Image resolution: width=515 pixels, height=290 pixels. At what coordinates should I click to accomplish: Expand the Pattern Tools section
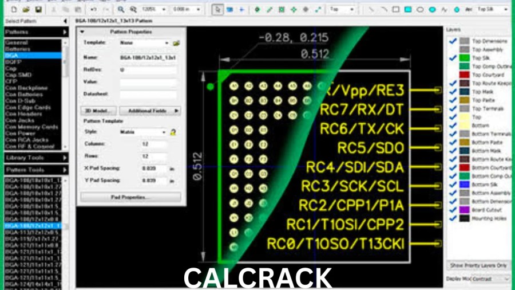pyautogui.click(x=36, y=170)
